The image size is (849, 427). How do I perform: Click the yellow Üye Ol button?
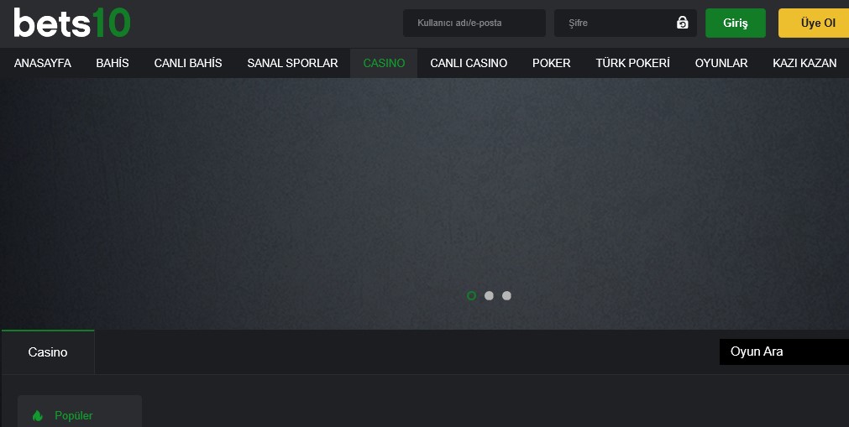[x=814, y=23]
